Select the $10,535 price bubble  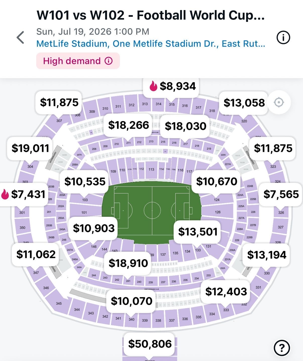(x=85, y=181)
